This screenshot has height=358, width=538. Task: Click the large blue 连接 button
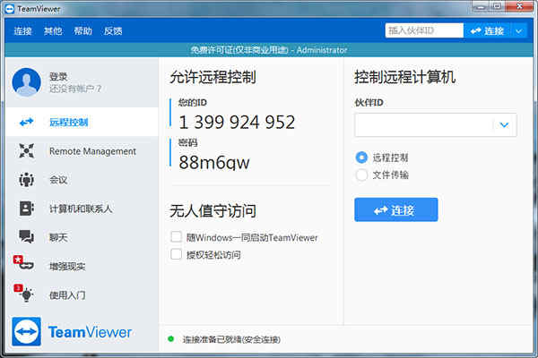[396, 209]
